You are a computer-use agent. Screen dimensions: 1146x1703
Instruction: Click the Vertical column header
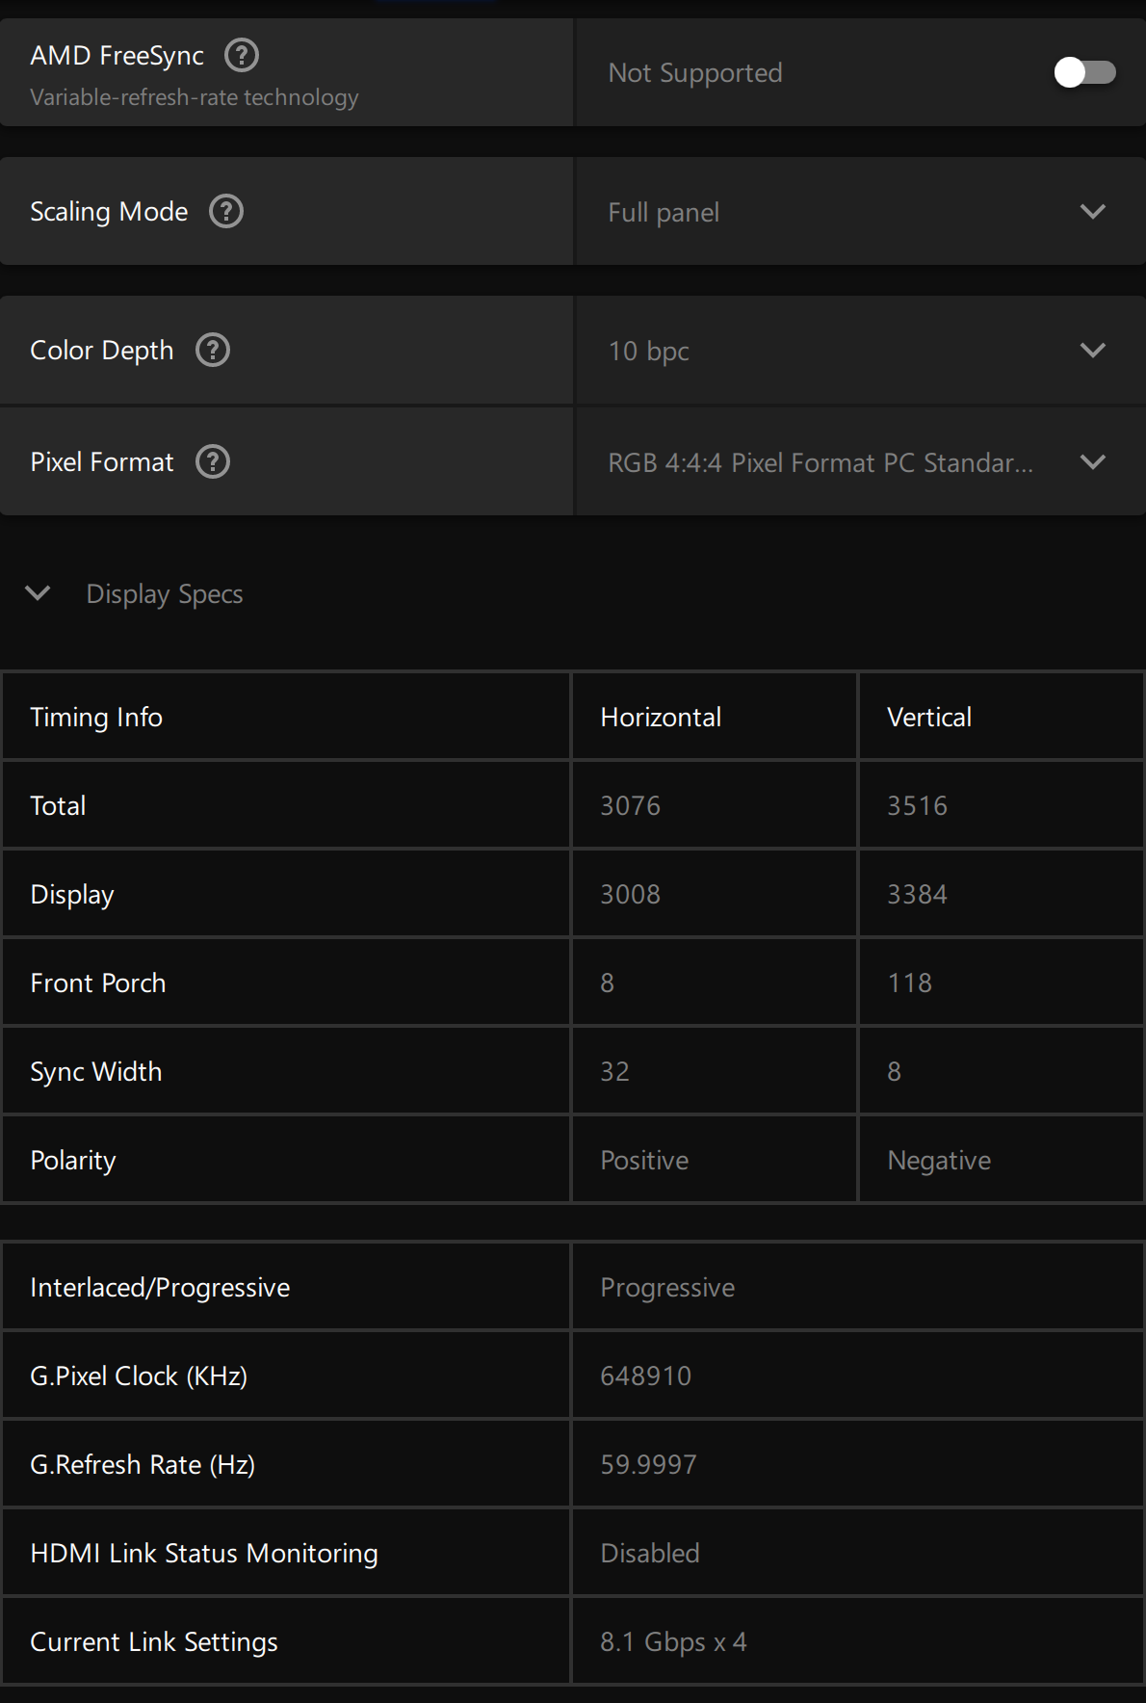(x=929, y=717)
